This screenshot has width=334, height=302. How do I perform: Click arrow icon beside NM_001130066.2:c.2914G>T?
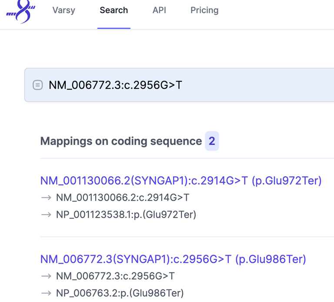pyautogui.click(x=46, y=198)
